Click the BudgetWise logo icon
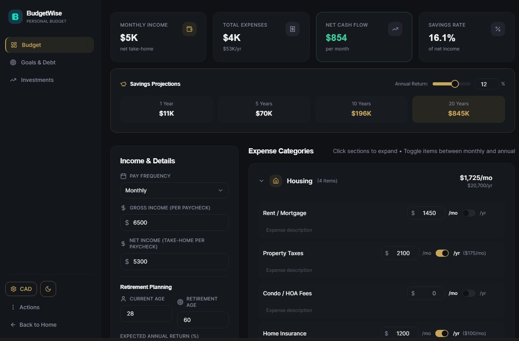519x341 pixels. pyautogui.click(x=15, y=17)
